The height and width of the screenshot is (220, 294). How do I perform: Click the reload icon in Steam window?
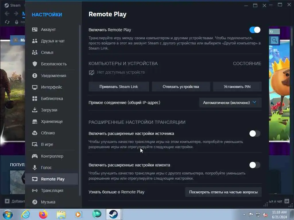pos(7,22)
